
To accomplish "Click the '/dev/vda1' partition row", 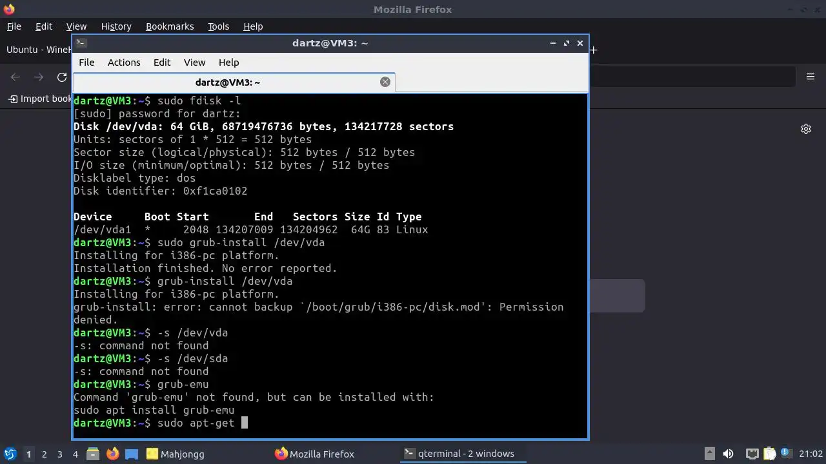I will click(x=251, y=229).
